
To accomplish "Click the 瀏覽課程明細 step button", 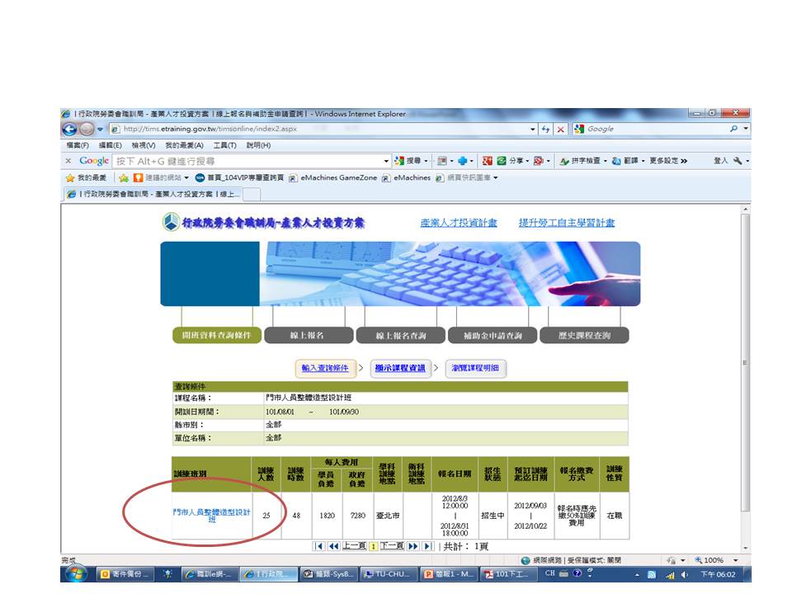I will (475, 368).
